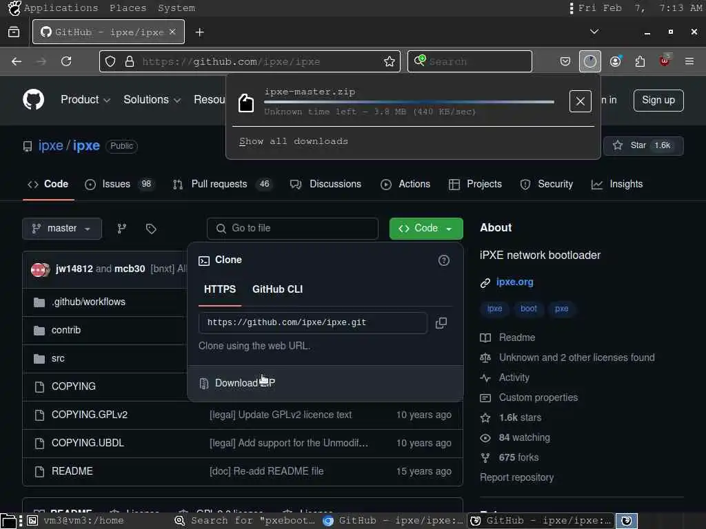Screen dimensions: 706x529
Task: Click the GitHub Octocat logo
Action: pos(33,99)
